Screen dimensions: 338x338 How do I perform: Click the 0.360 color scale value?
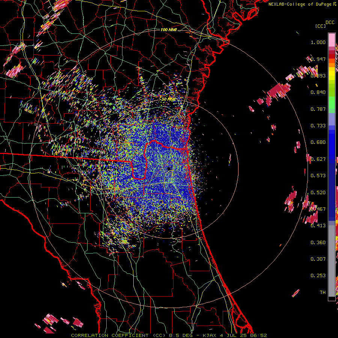click(x=318, y=243)
